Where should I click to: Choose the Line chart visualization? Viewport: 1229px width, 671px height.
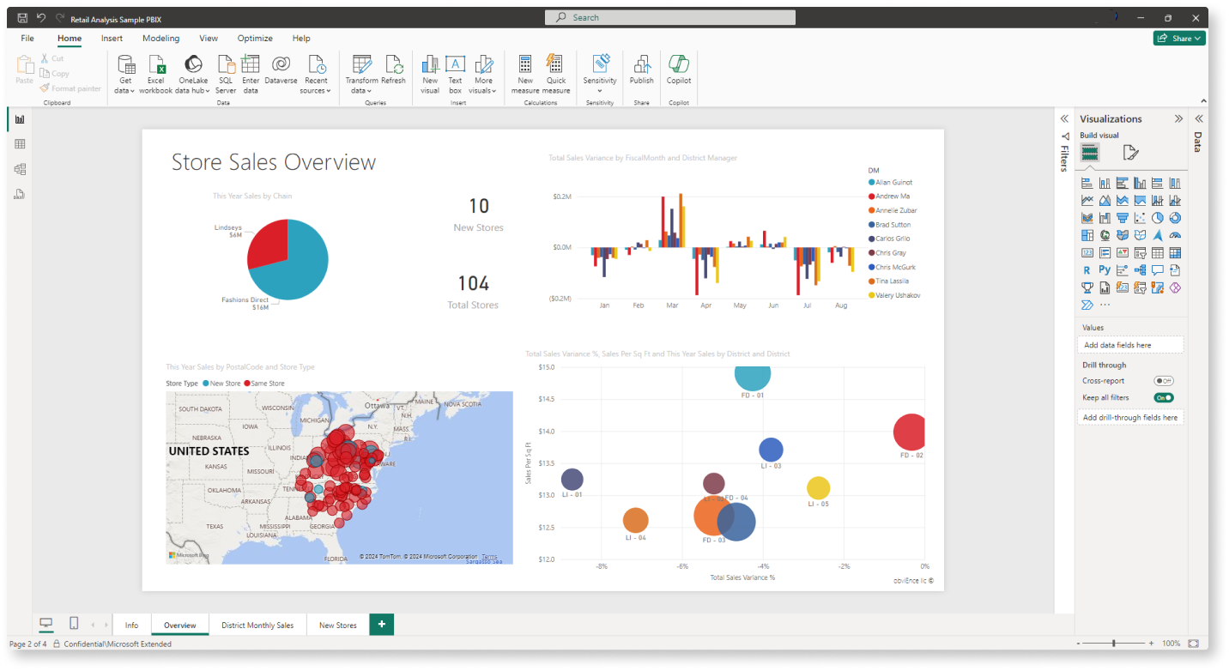[1087, 200]
